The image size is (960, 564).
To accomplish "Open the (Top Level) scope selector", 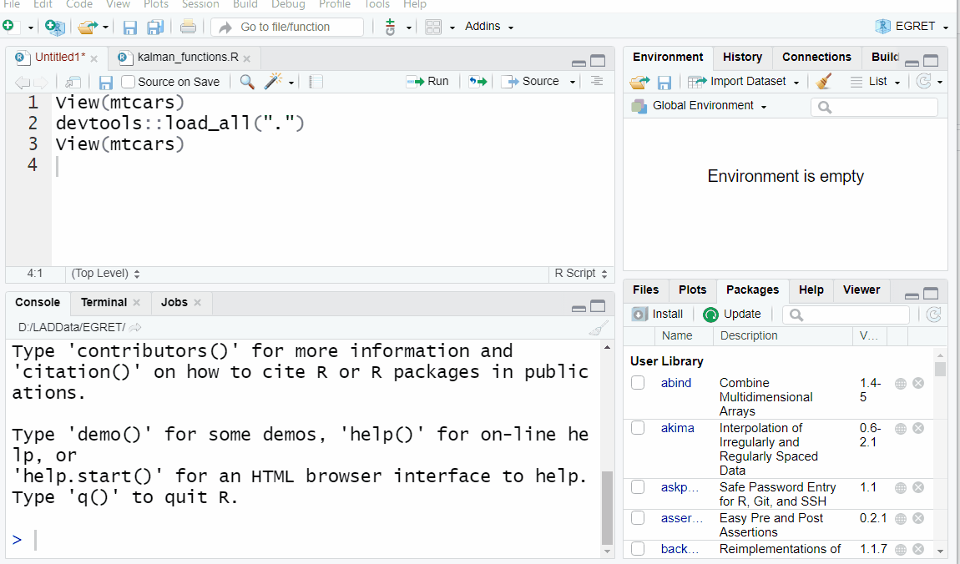I will click(x=105, y=274).
